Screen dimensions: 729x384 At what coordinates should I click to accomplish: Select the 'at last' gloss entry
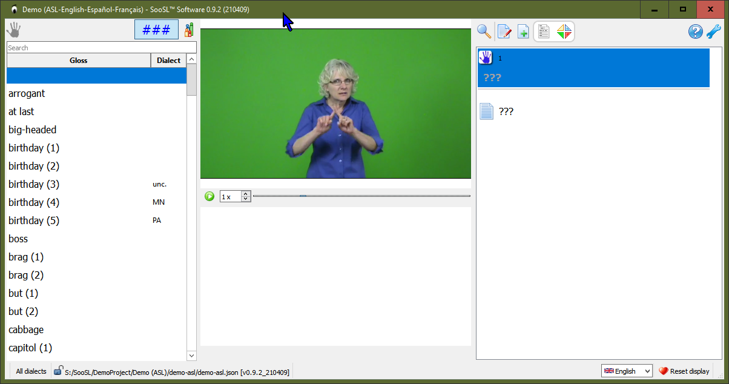click(96, 111)
